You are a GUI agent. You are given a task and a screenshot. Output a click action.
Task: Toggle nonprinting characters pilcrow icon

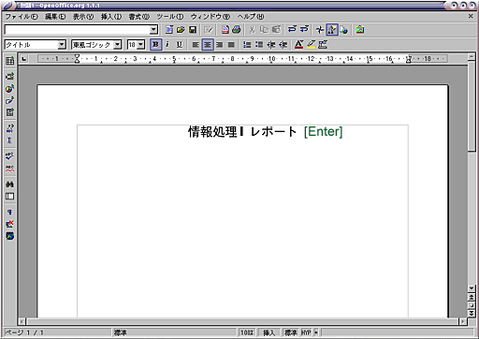[9, 213]
